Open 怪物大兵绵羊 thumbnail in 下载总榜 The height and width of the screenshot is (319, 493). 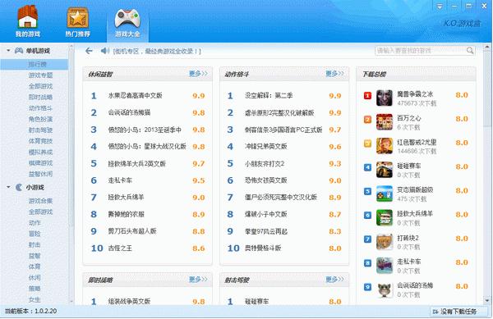385,217
